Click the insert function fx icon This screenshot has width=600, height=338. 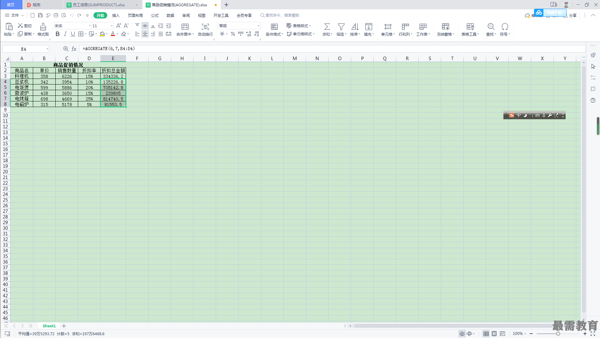click(x=74, y=49)
